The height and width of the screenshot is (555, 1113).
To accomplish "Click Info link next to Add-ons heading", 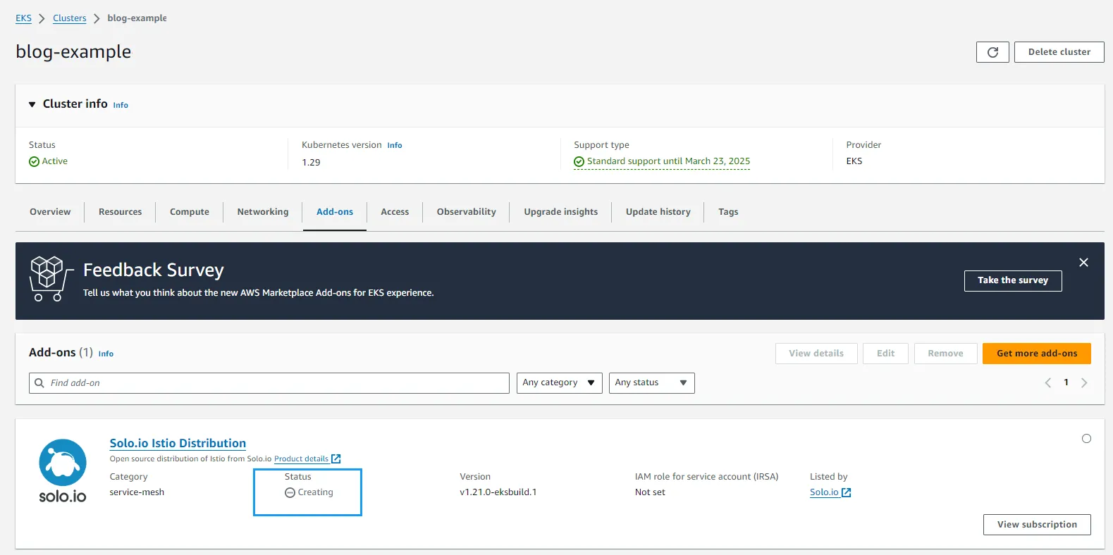I will click(106, 354).
